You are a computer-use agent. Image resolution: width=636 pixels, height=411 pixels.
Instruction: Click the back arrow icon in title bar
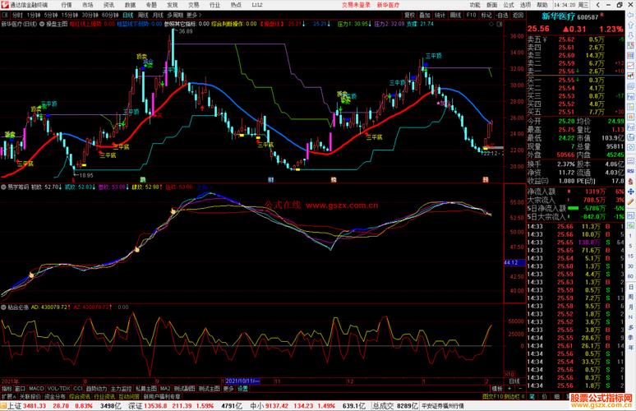[598, 5]
